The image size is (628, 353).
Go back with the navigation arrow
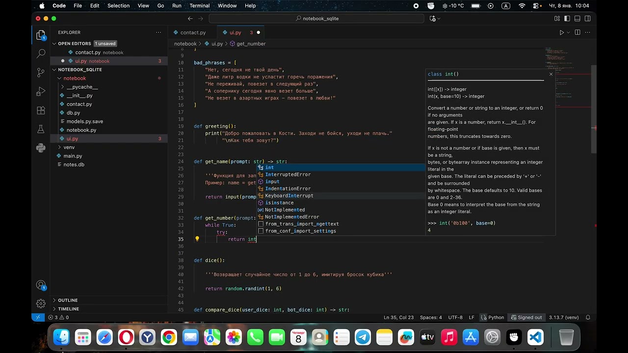coord(190,19)
